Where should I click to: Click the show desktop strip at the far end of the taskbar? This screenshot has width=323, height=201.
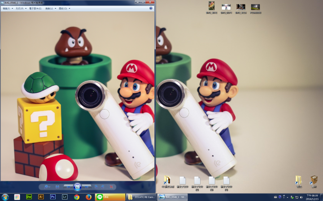click(322, 197)
